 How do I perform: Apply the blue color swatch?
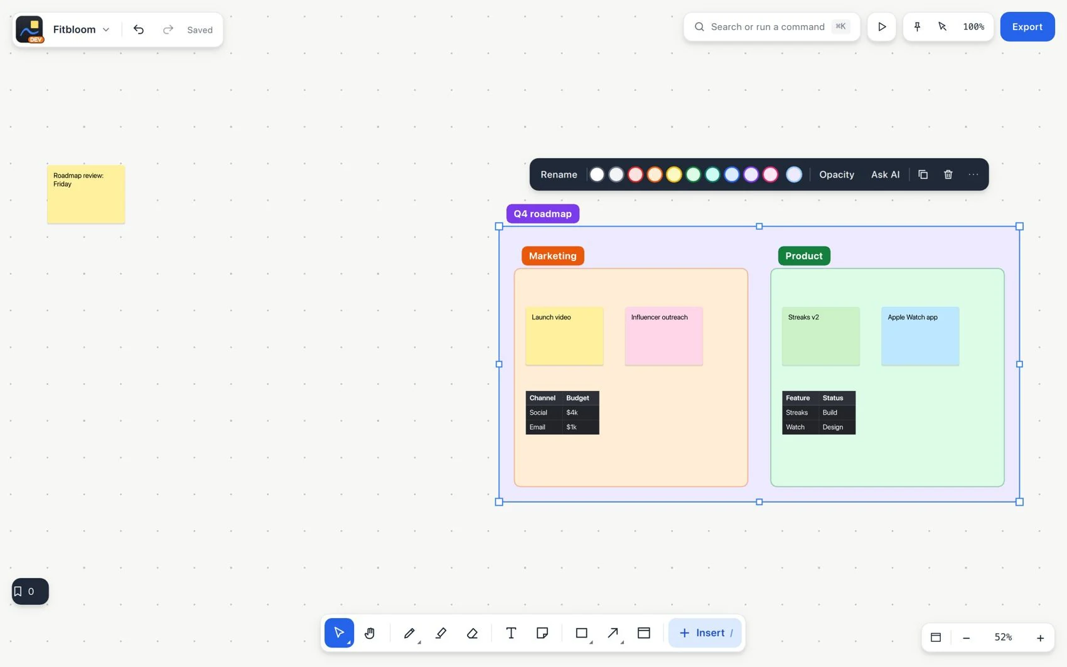732,174
